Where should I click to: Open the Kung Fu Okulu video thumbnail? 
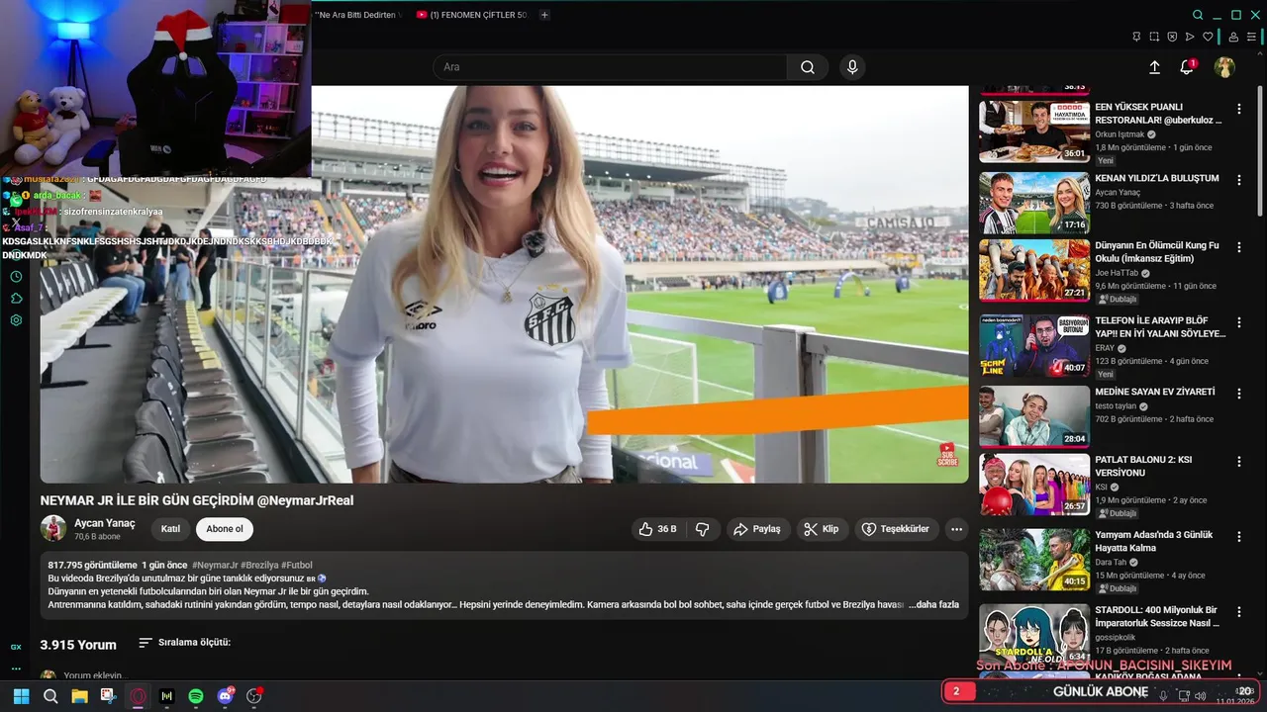coord(1034,270)
